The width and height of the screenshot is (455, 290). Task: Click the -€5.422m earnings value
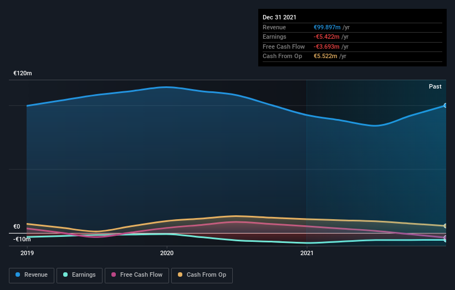coord(326,37)
